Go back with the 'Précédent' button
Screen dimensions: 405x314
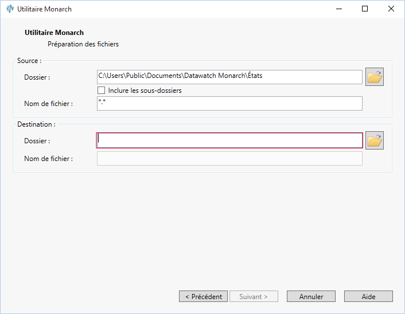pos(203,296)
